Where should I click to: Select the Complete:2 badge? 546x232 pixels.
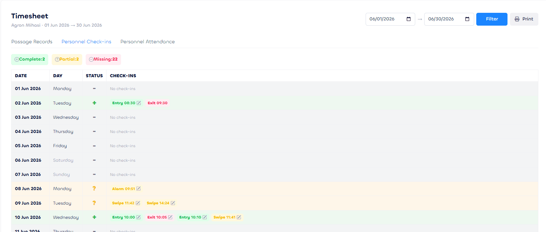click(30, 59)
